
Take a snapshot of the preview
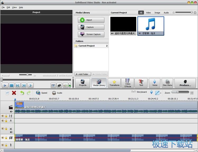point(59,85)
